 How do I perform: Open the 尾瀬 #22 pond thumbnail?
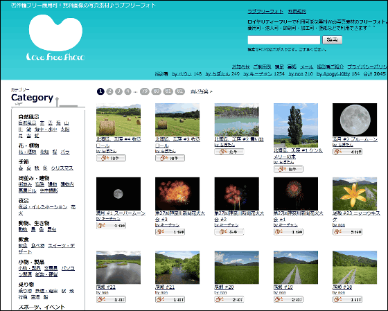click(118, 267)
